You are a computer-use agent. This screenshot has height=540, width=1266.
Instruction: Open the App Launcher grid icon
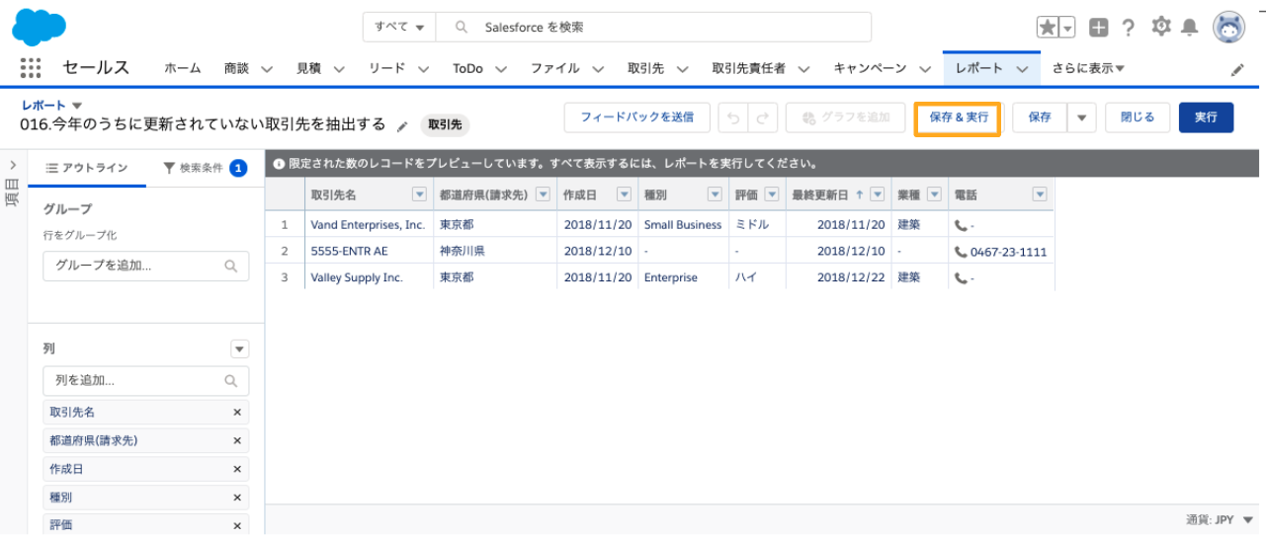[31, 68]
